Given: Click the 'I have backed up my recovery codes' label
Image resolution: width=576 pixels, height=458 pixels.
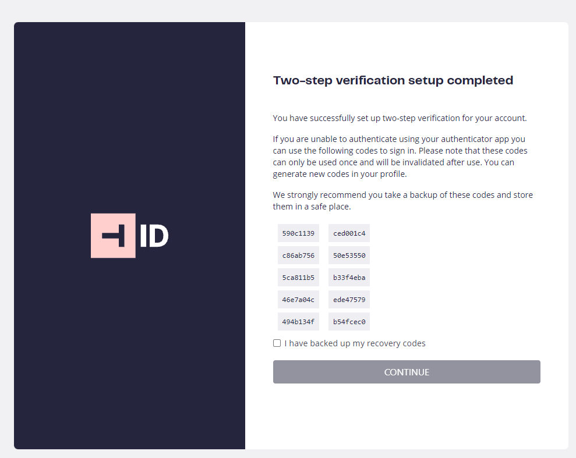Looking at the screenshot, I should coord(355,343).
